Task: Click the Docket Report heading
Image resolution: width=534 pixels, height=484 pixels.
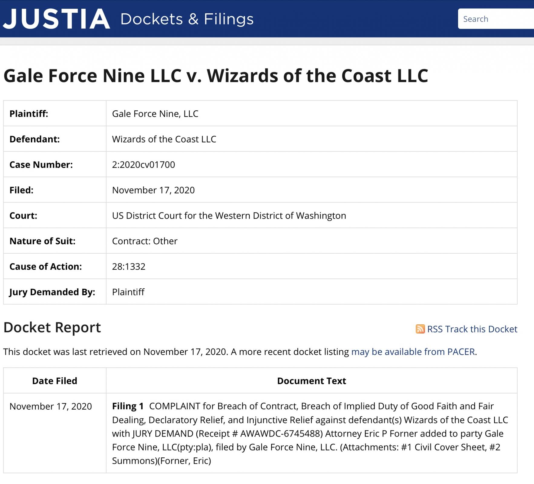Action: click(52, 327)
